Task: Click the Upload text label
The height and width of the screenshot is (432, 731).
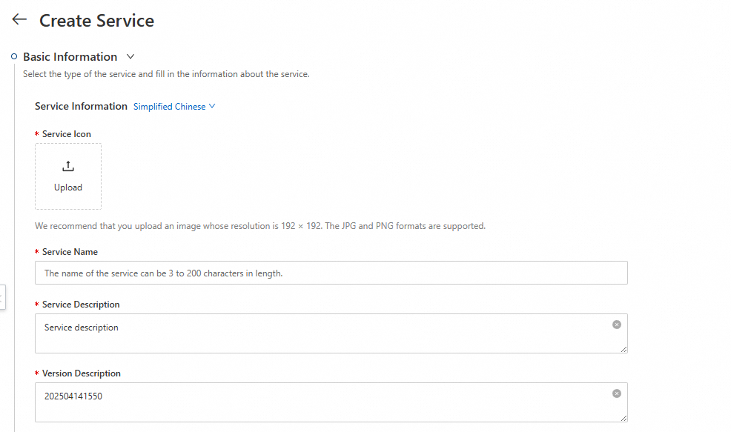Action: tap(68, 187)
